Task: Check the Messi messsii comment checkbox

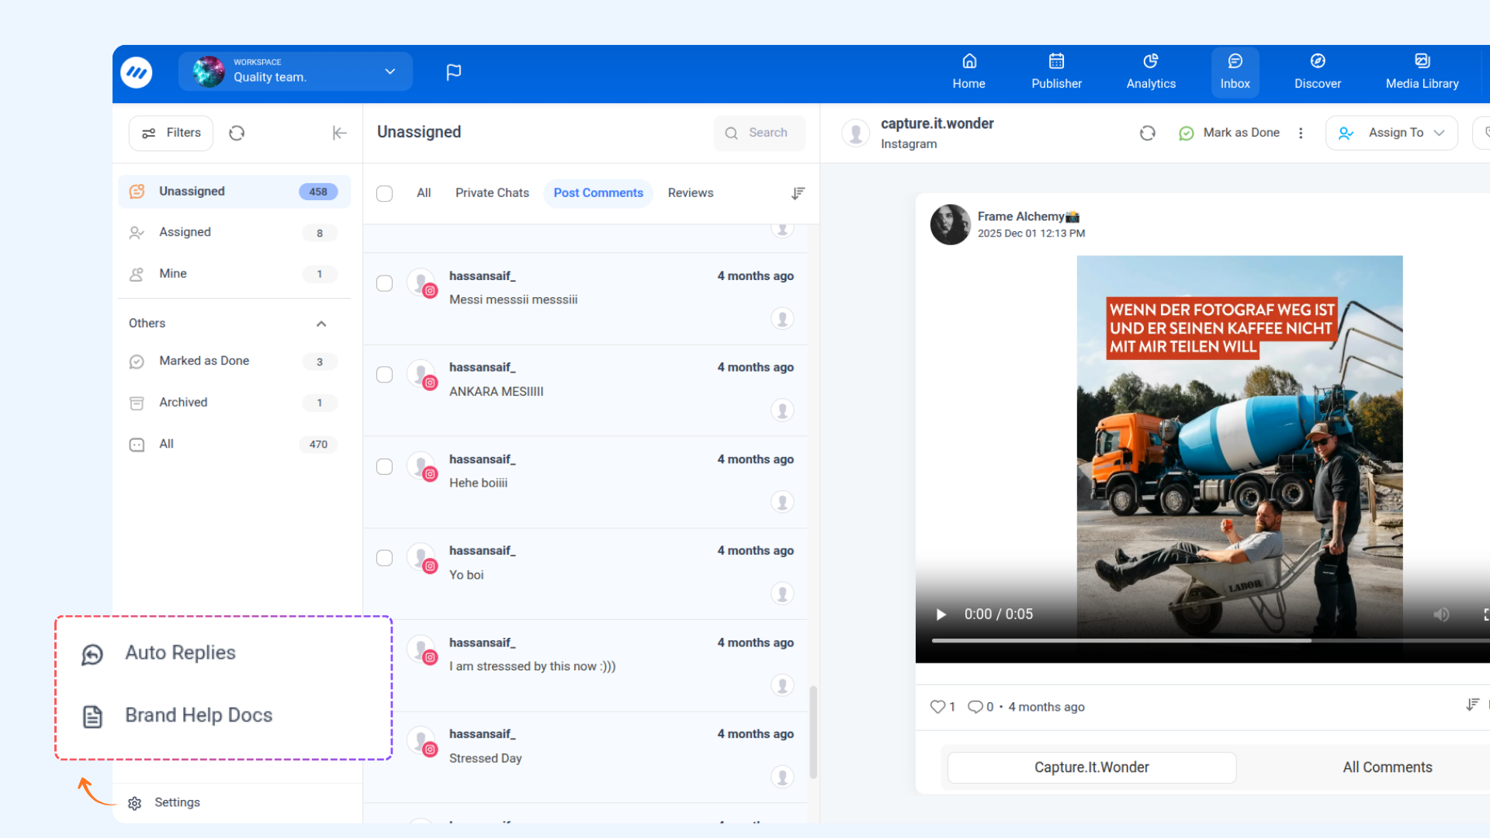Action: [x=384, y=283]
